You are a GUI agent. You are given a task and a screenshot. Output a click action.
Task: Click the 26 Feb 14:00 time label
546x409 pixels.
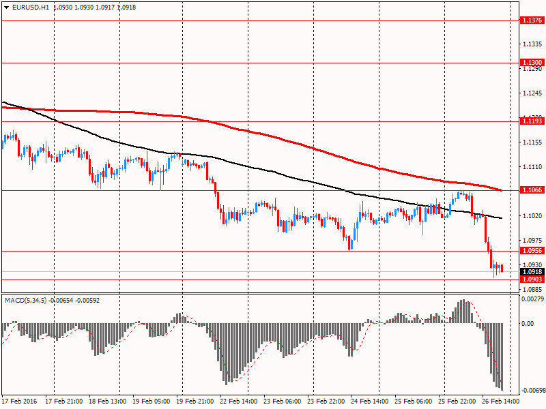point(501,401)
